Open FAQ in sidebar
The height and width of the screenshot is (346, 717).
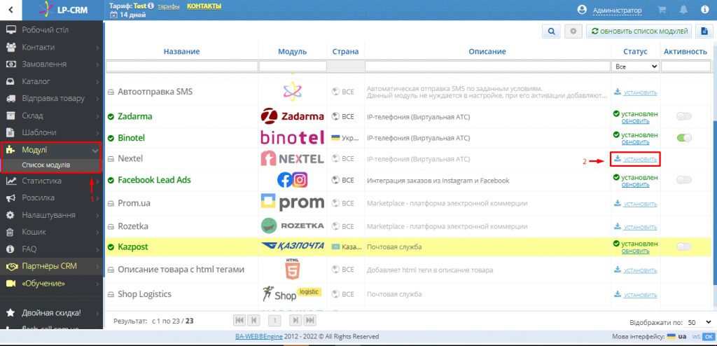52,249
